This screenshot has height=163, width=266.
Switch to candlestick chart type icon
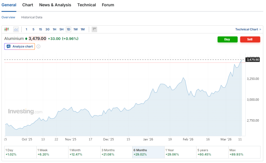click(x=6, y=29)
